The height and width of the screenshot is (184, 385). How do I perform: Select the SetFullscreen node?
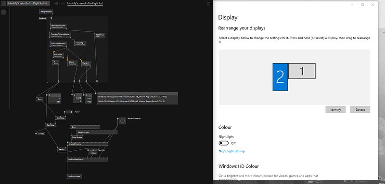[x=74, y=176]
